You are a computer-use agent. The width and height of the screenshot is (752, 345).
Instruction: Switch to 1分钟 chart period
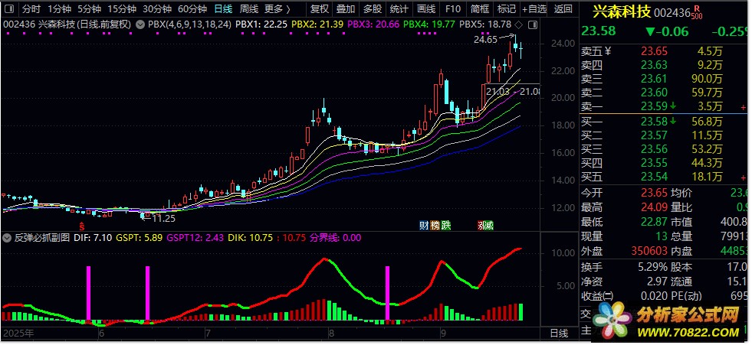coord(60,8)
